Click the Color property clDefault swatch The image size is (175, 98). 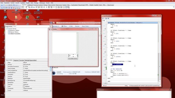tap(24, 87)
